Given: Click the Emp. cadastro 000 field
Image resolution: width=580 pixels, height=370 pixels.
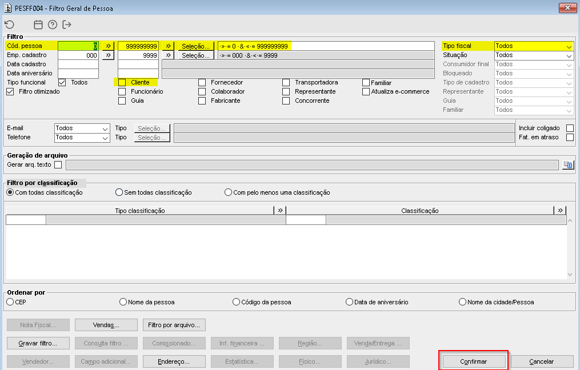Looking at the screenshot, I should click(x=78, y=55).
